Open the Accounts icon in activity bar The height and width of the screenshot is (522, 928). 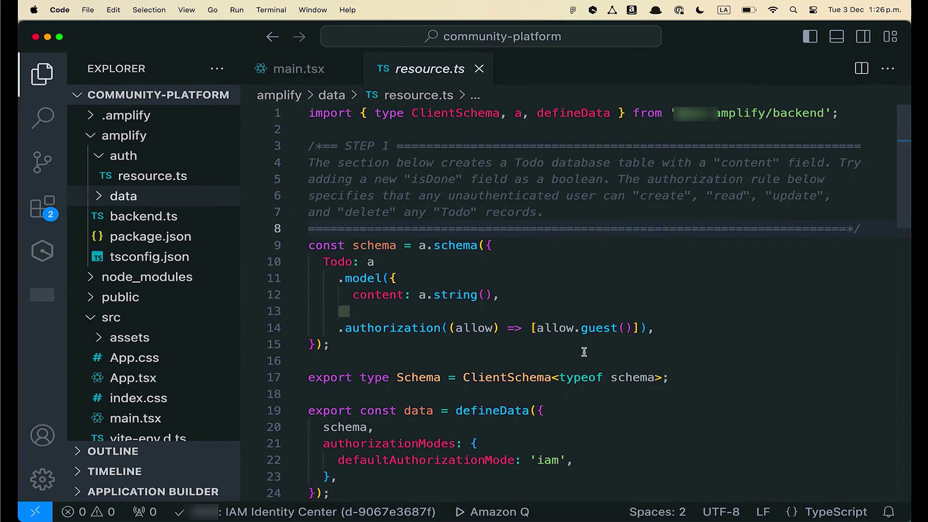click(42, 435)
